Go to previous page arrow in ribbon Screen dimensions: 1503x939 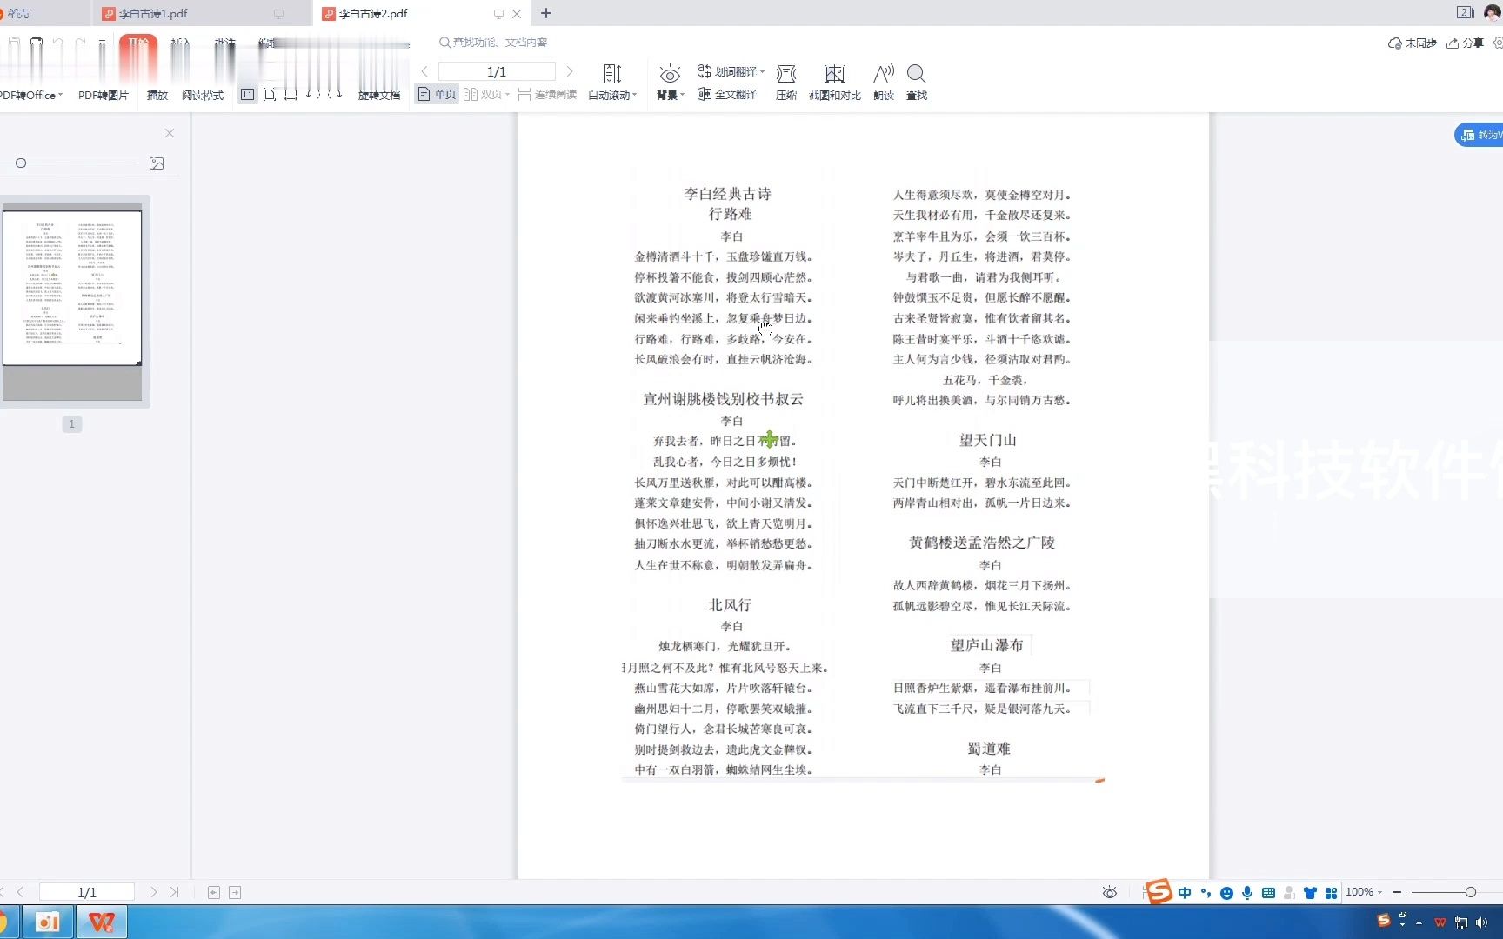click(x=424, y=71)
